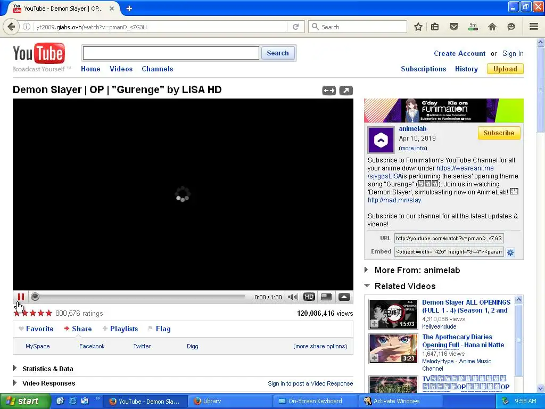This screenshot has width=545, height=409.
Task: Click the Pocket icon in the toolbar
Action: click(x=453, y=27)
